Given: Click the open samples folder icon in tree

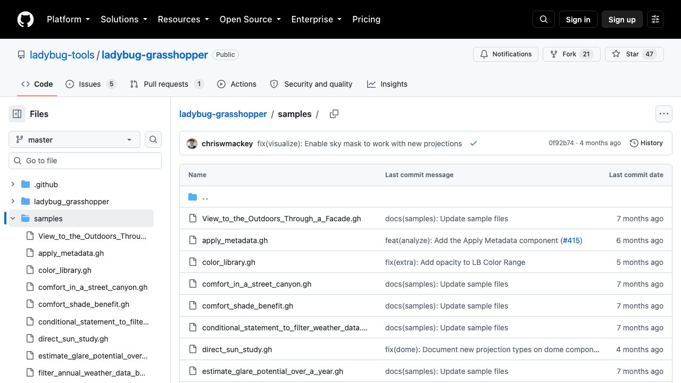Looking at the screenshot, I should coord(26,219).
